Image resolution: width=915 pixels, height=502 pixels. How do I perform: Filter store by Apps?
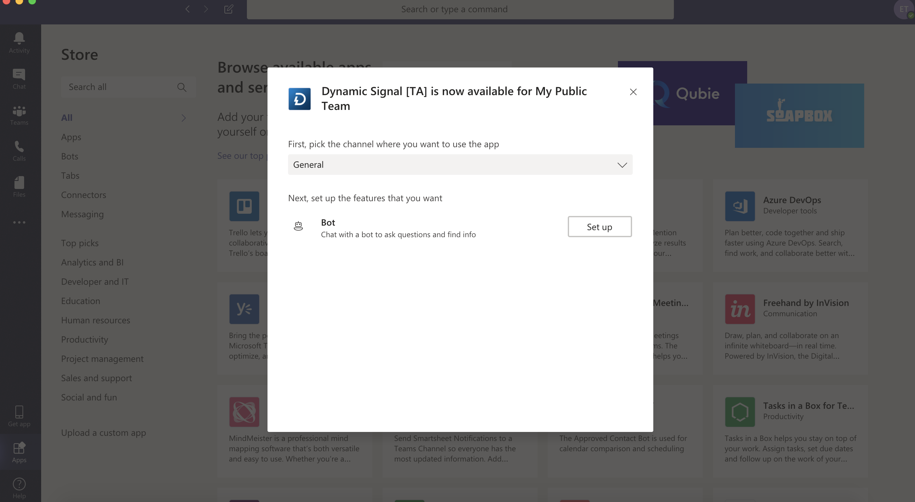coord(71,137)
